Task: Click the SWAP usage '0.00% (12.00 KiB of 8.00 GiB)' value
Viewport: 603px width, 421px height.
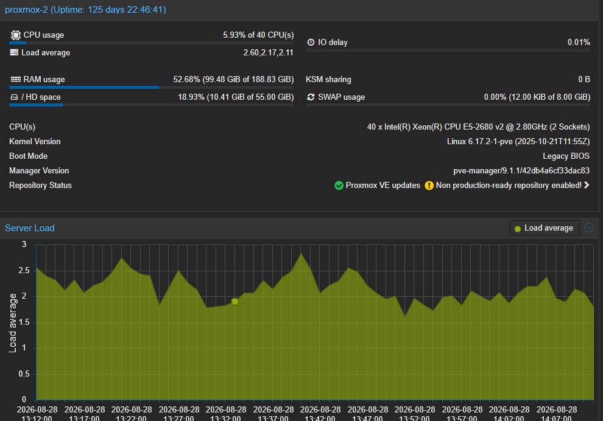Action: point(537,97)
